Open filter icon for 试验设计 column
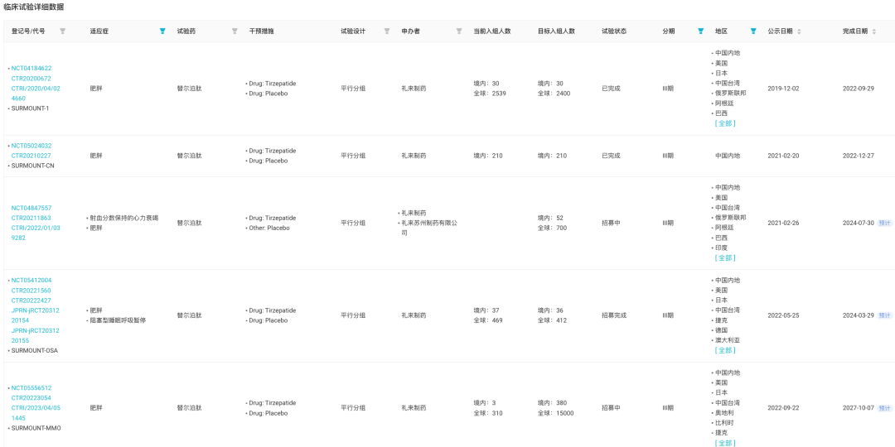895x447 pixels. point(387,31)
